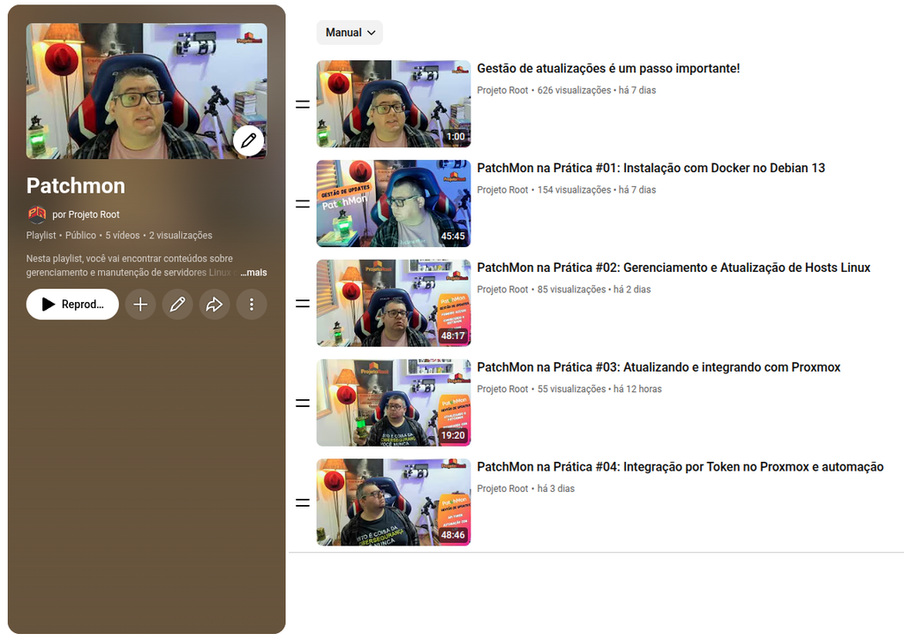Click Projeto Root under the há 3 dias video
Viewport: 904px width, 641px height.
pos(502,489)
